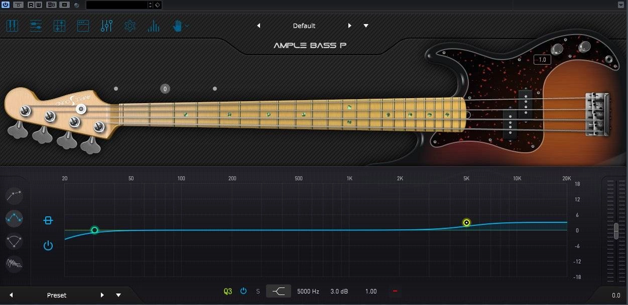
Task: Go to next FX preset arrow
Action: click(102, 295)
